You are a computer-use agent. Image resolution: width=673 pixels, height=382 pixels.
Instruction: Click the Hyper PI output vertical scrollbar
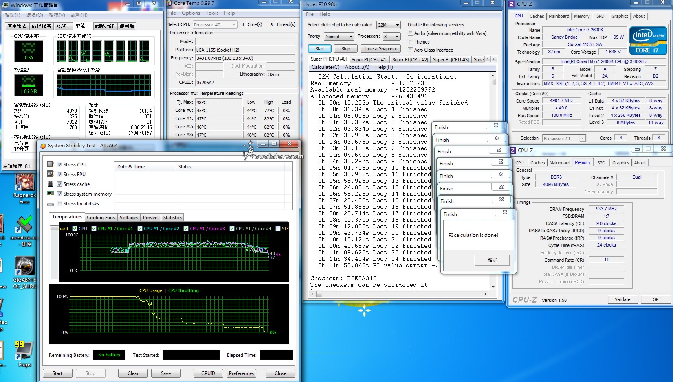(x=493, y=181)
